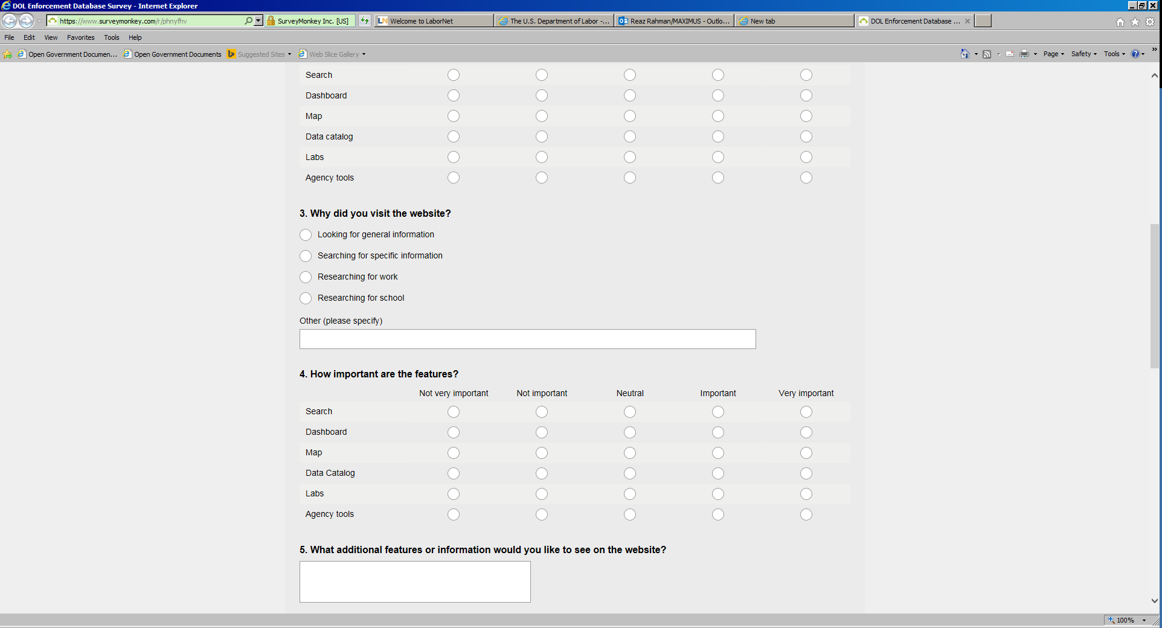
Task: Open the File menu
Action: pos(9,37)
